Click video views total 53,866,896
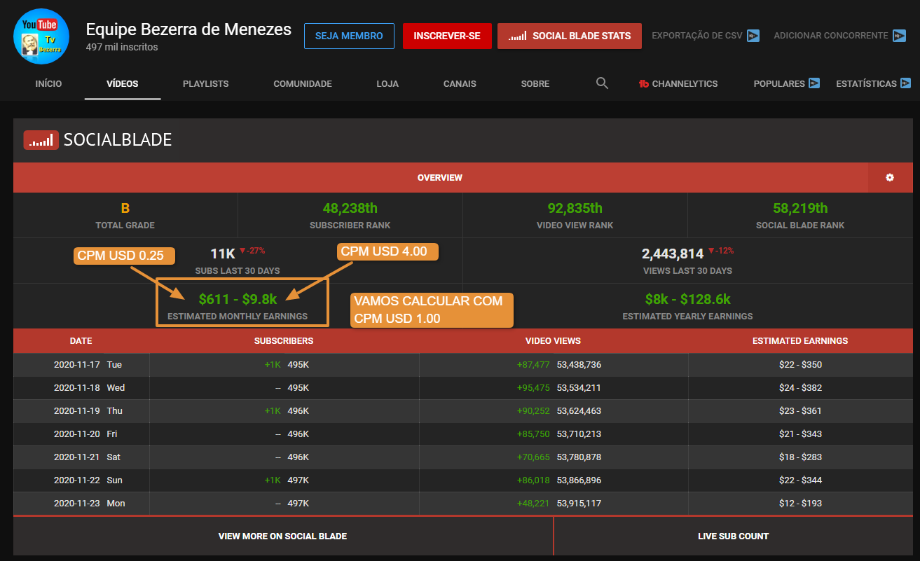Screen dimensions: 920x561 [579, 480]
